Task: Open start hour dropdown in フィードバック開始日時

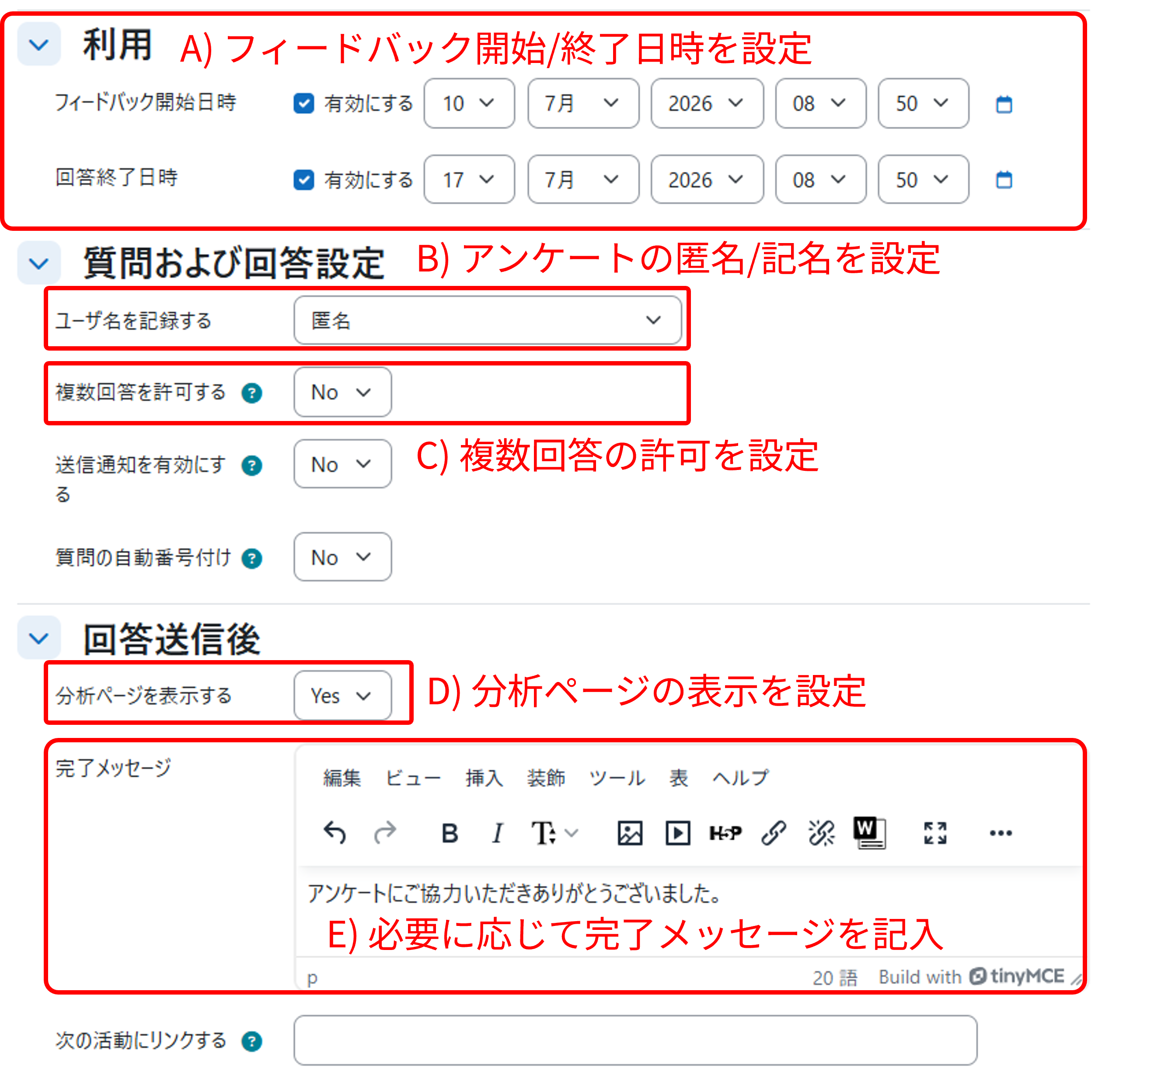Action: (821, 104)
